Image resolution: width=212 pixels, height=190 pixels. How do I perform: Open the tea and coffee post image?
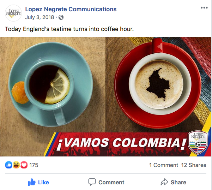coord(105,97)
